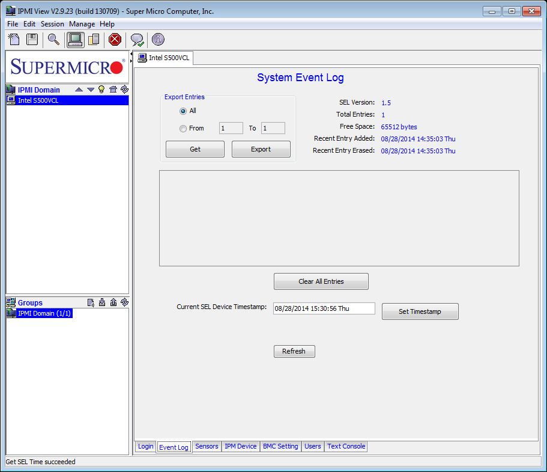Image resolution: width=547 pixels, height=472 pixels.
Task: Open the purple info circle icon
Action: 158,40
